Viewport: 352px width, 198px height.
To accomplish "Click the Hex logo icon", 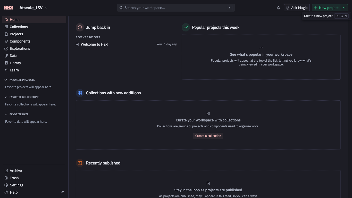I will coord(9,8).
